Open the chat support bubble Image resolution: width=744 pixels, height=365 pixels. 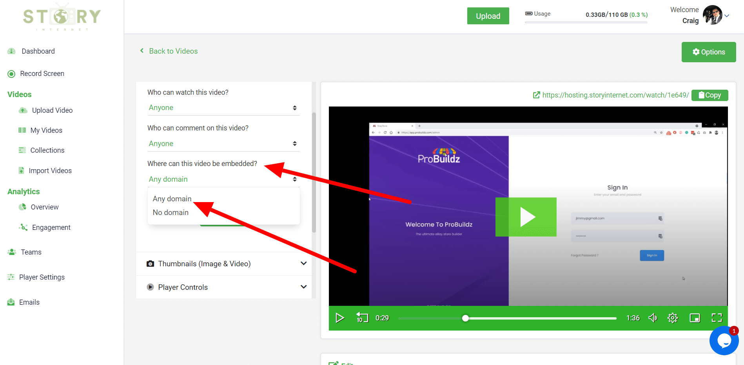point(724,341)
